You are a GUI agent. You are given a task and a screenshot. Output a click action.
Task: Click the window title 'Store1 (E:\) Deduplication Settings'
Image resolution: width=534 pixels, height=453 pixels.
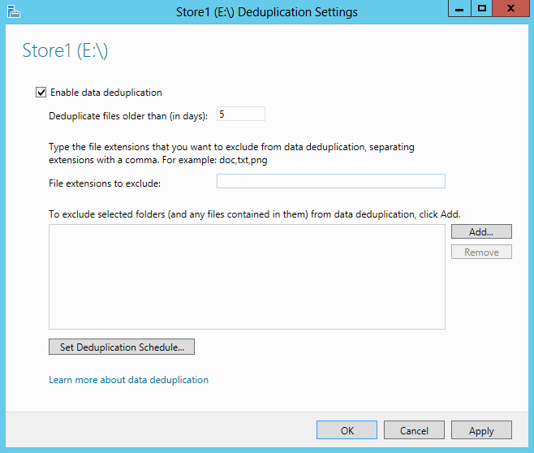pyautogui.click(x=267, y=12)
